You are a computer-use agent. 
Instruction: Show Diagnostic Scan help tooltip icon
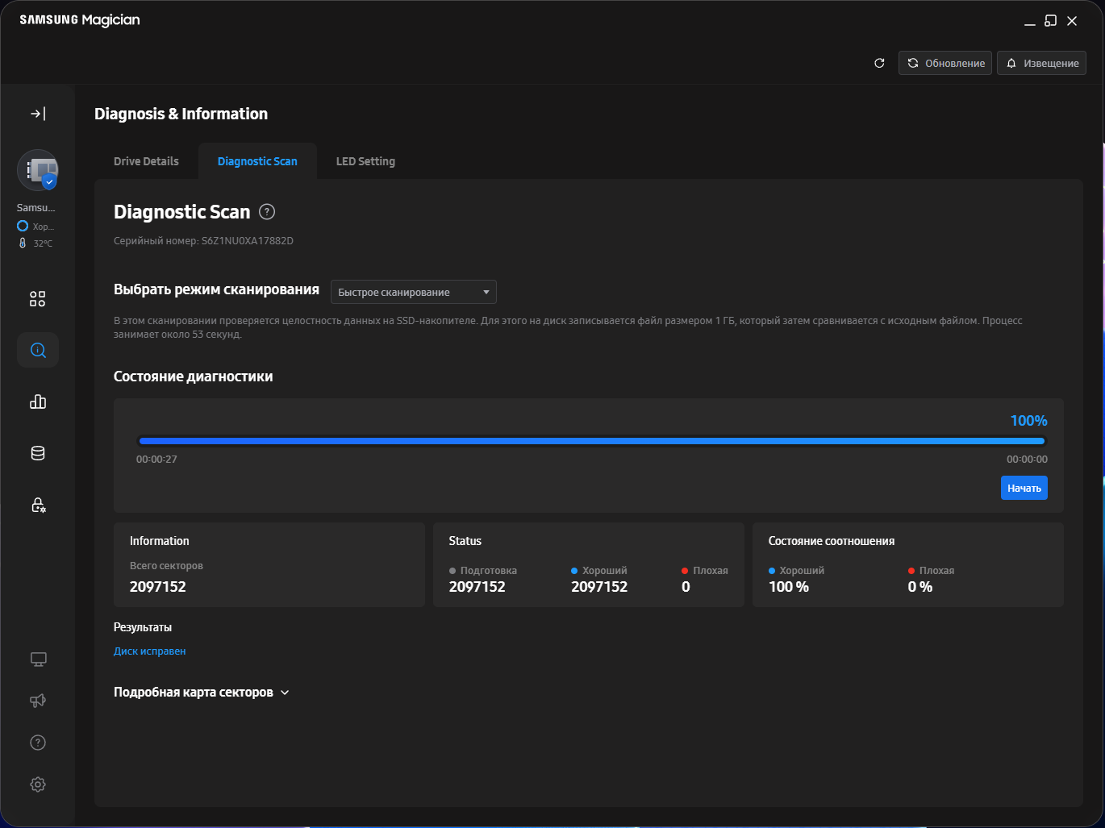267,212
